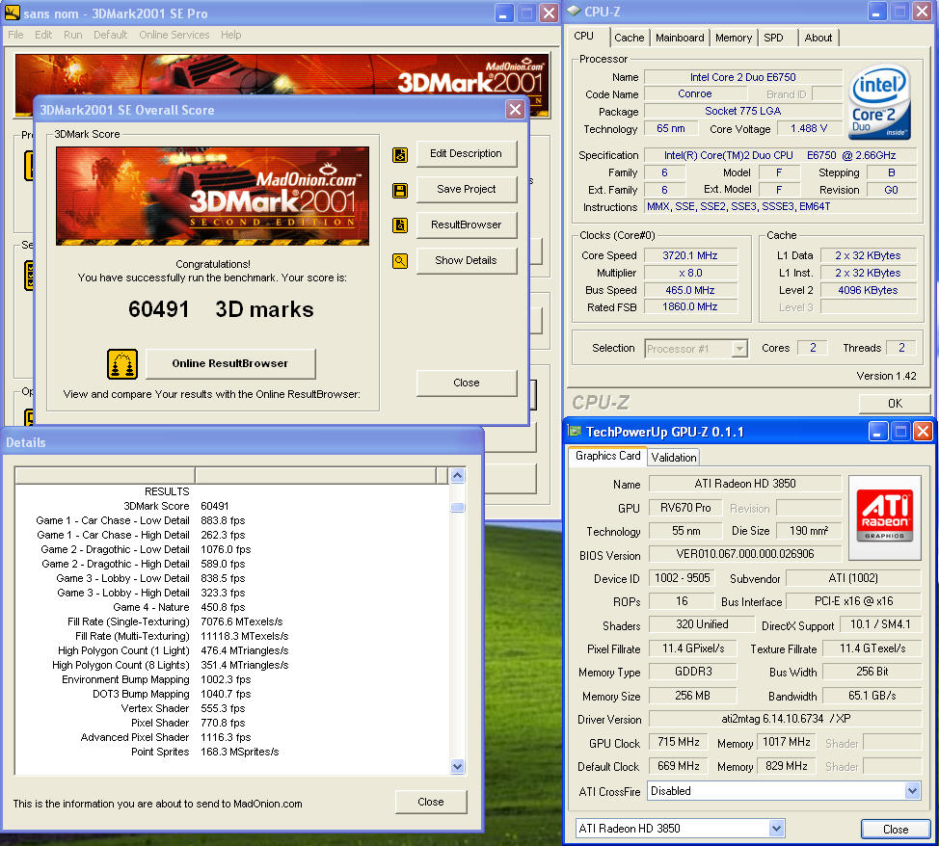Select the Game 4 - Nature result row
This screenshot has height=846, width=939.
tap(231, 607)
